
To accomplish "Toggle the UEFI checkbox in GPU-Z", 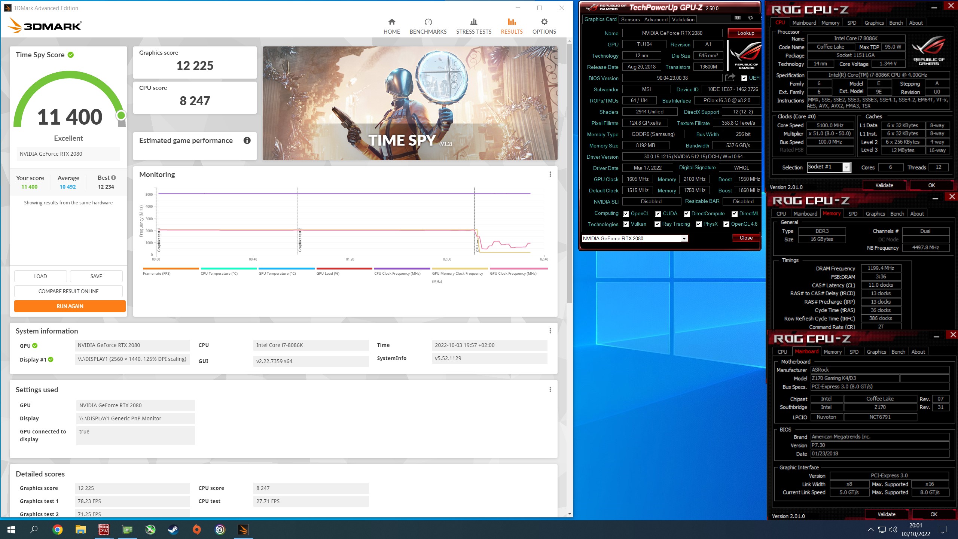I will coord(744,78).
